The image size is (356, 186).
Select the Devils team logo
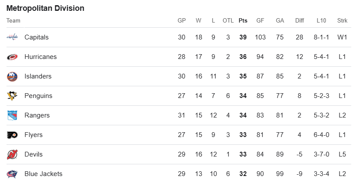pos(12,154)
